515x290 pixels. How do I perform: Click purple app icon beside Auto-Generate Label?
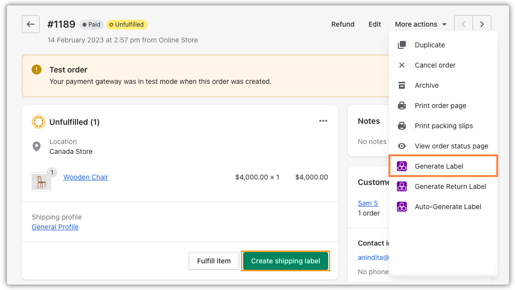tap(402, 207)
